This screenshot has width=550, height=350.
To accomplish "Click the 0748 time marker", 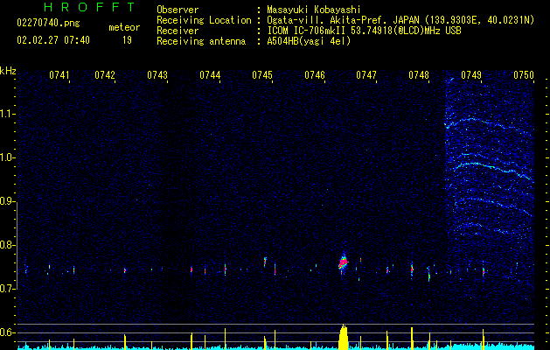I will pos(419,75).
